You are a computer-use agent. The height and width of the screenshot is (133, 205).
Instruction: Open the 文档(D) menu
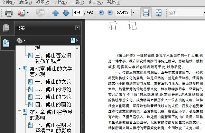point(60,2)
